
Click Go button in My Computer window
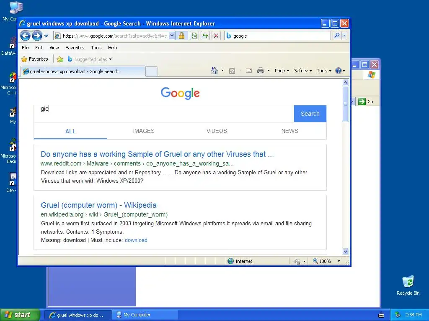[366, 102]
